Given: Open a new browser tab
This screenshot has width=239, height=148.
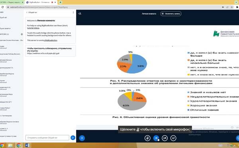Looking at the screenshot, I should [x=61, y=2].
